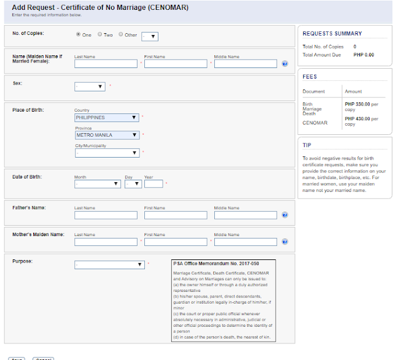Click the help icon beside Mother's Maiden Name
Image resolution: width=393 pixels, height=360 pixels.
(285, 242)
